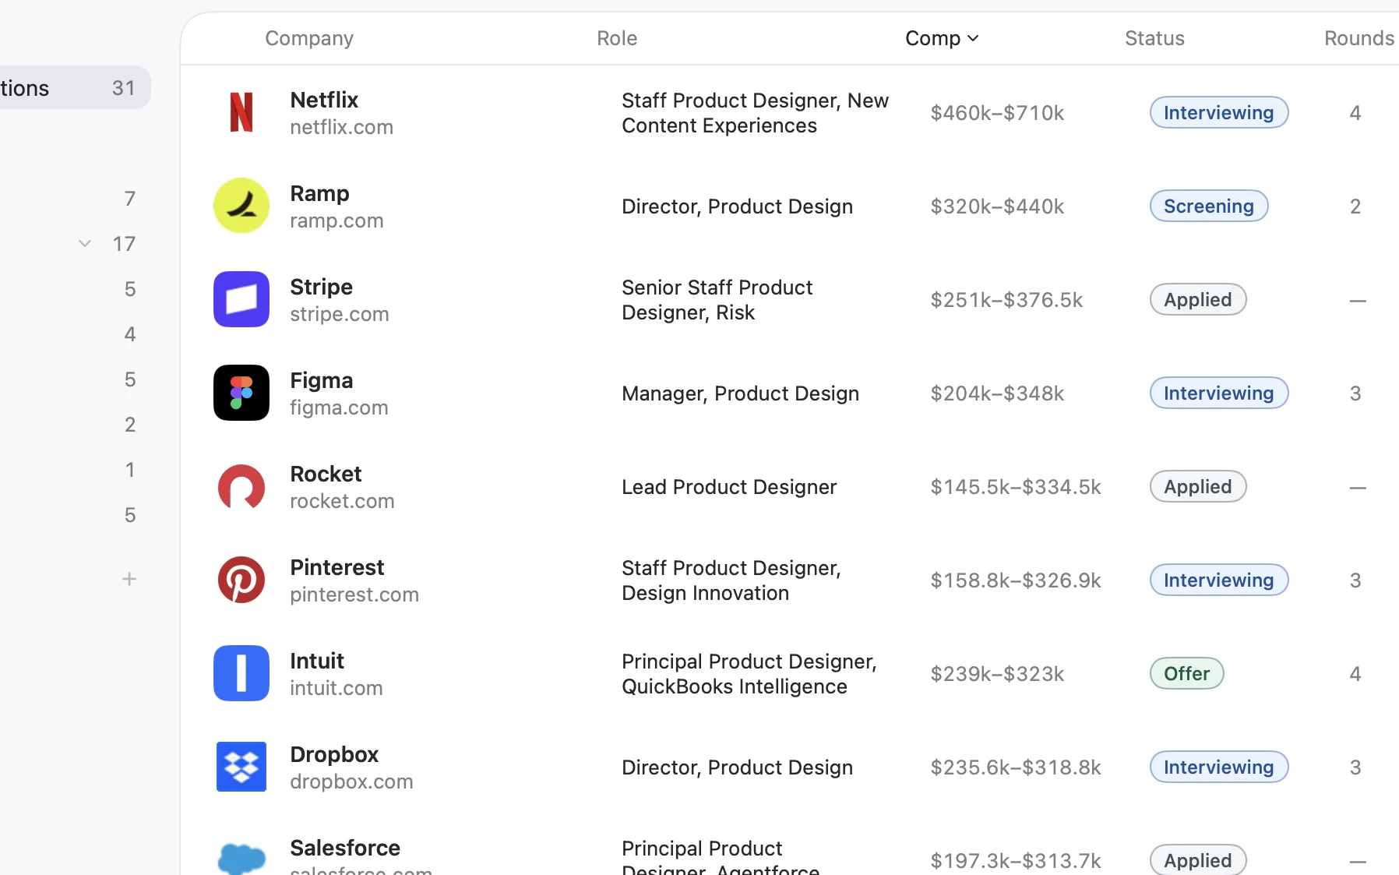Select the Intuit company name
The image size is (1399, 875).
[x=317, y=661]
